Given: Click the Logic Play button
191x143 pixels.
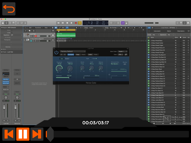Looking at the screenshot, I should 71,23.
